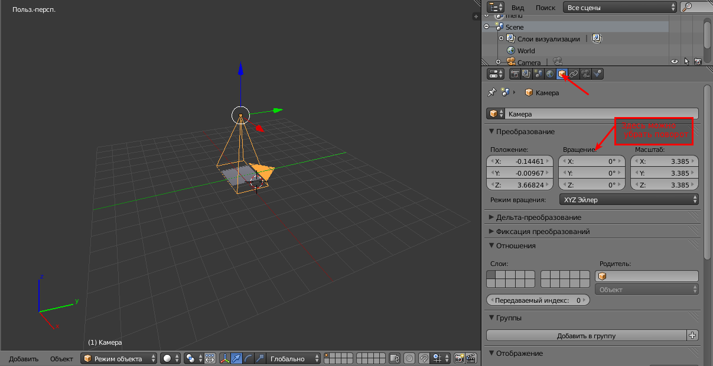Click the OpenGL render image icon
Viewport: 713px width, 366px height.
pyautogui.click(x=460, y=358)
